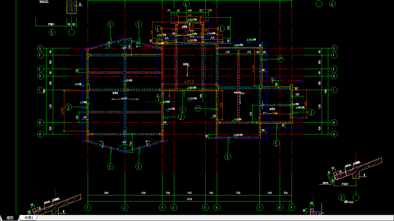Click axis bubble 7 in the bottom grid row
This screenshot has width=394, height=221.
coord(260,207)
